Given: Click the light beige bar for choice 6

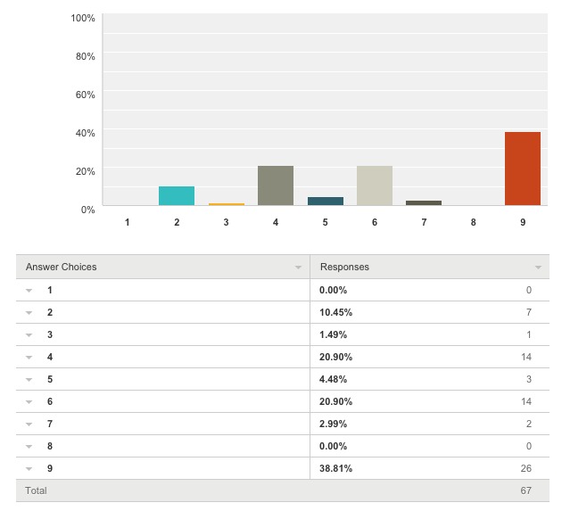Looking at the screenshot, I should (x=375, y=185).
